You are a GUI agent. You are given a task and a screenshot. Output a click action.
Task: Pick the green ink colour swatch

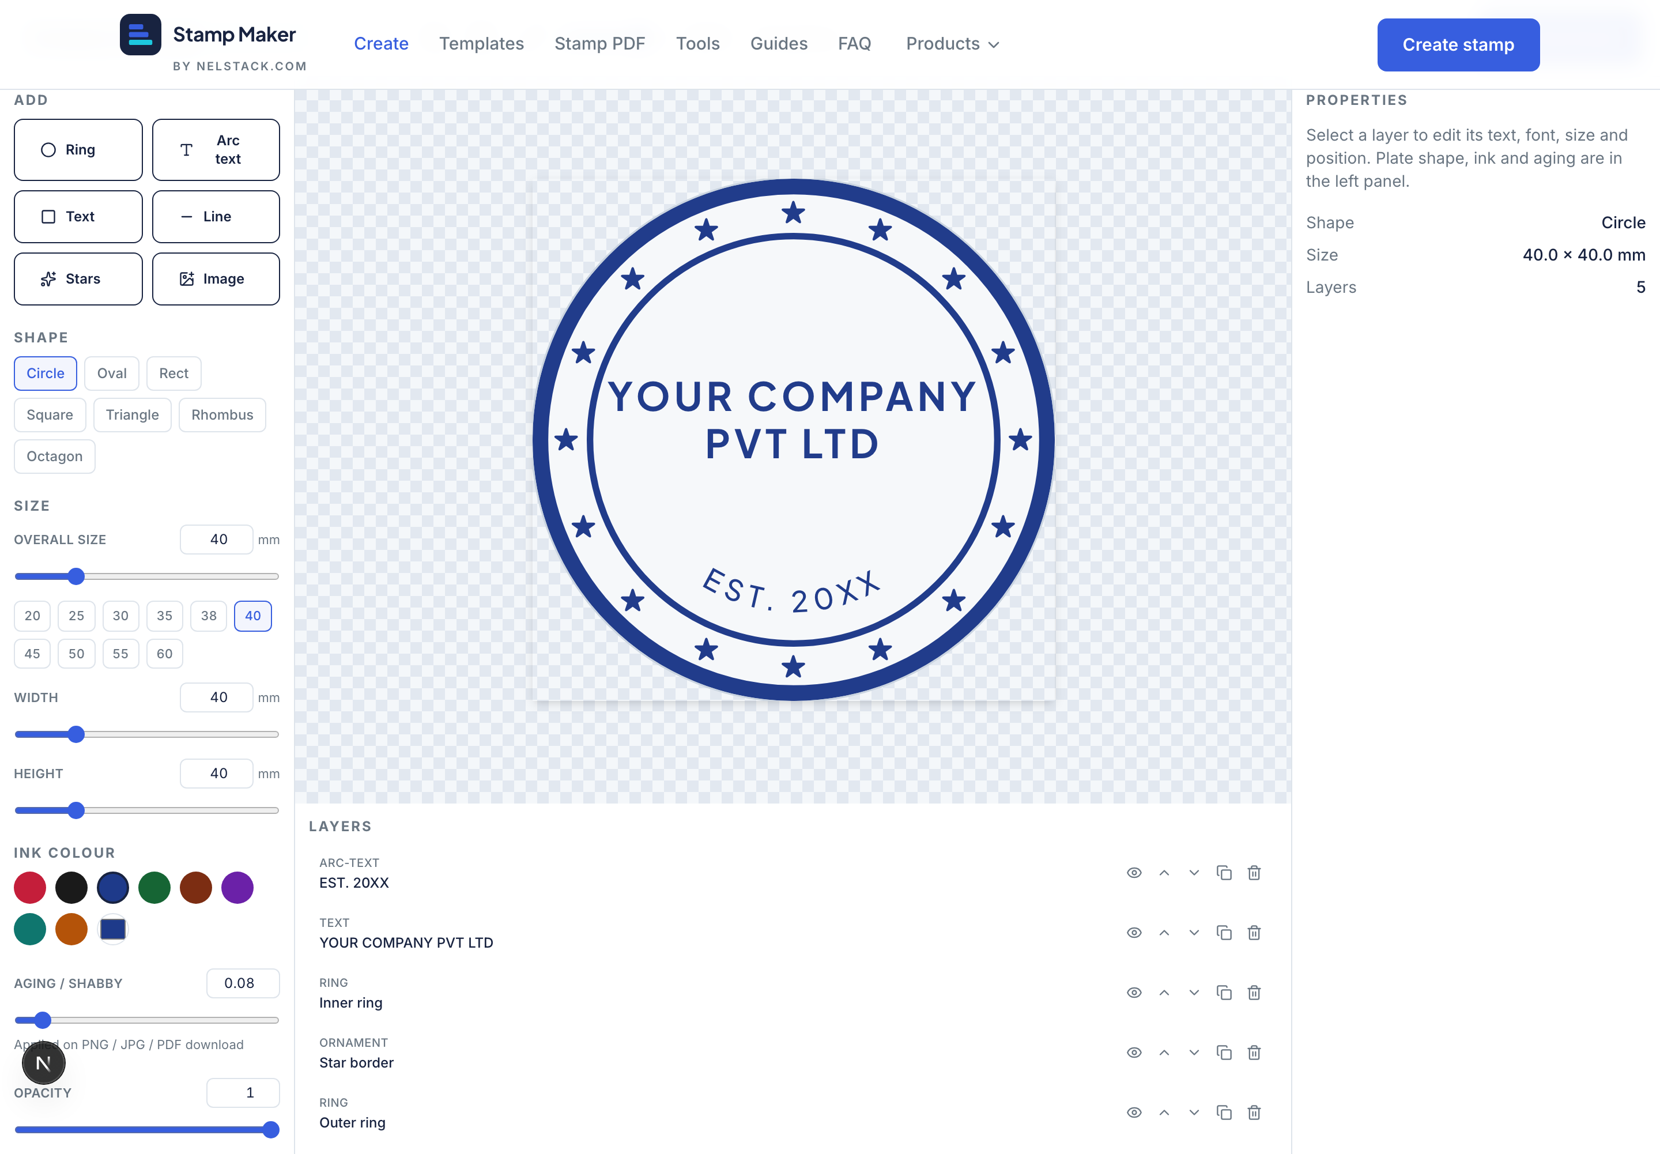click(154, 887)
